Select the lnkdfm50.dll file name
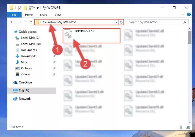This screenshot has width=195, height=137. pyautogui.click(x=84, y=31)
